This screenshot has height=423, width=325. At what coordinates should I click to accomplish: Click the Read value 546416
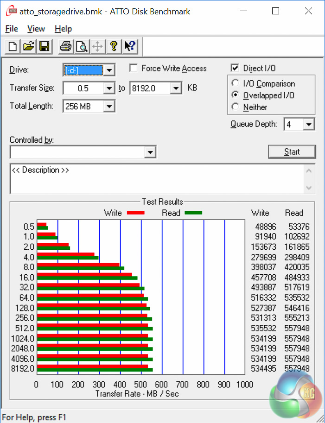point(297,308)
